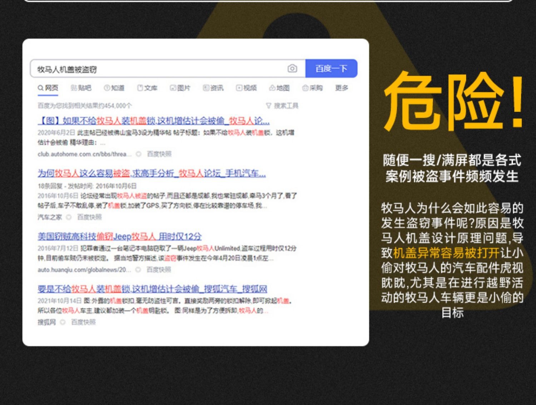
Task: Click the auto.huanqiu.com/globalnews source URL
Action: coord(84,270)
